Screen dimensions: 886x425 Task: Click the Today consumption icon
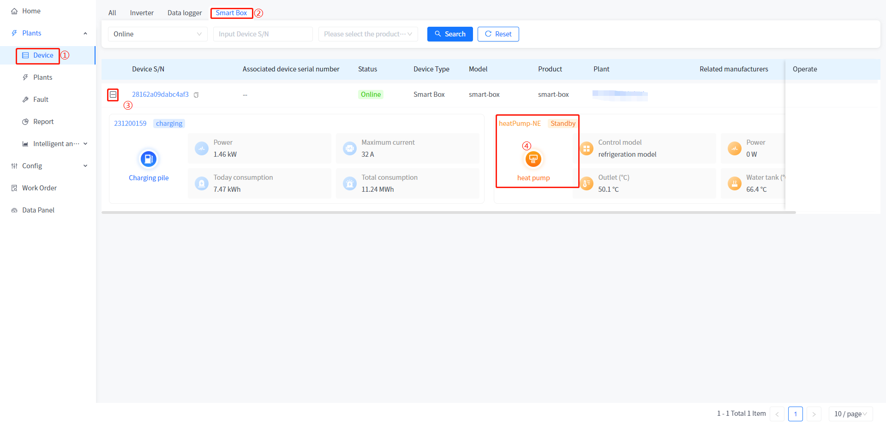[x=202, y=183]
